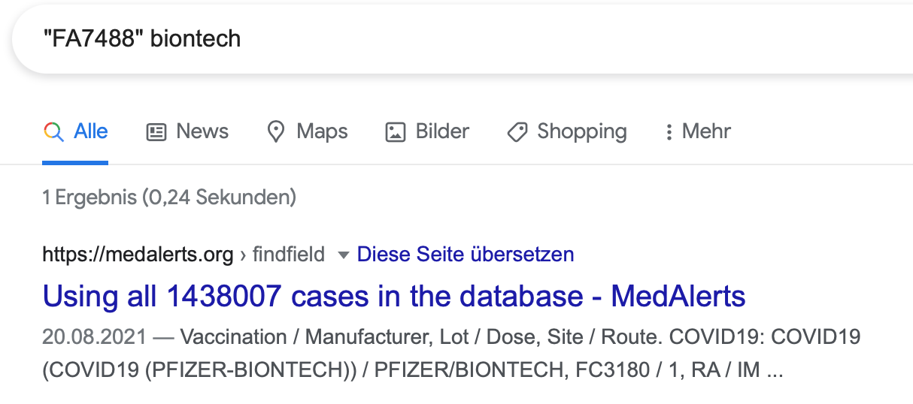Viewport: 913px width, 404px height.
Task: Click the magnifier icon next to Alle
Action: 53,132
